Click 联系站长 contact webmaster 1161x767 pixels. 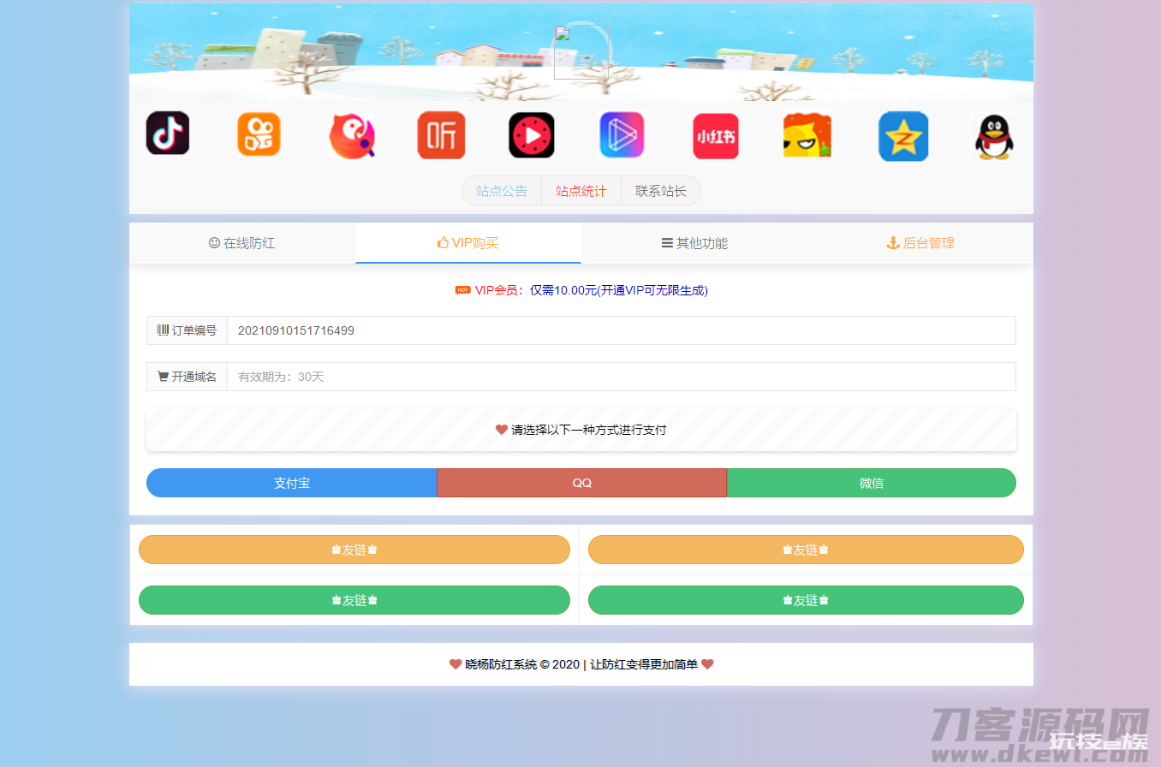click(661, 191)
